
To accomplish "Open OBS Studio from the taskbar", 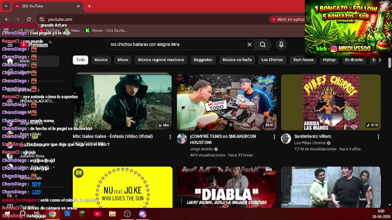I will [x=127, y=214].
